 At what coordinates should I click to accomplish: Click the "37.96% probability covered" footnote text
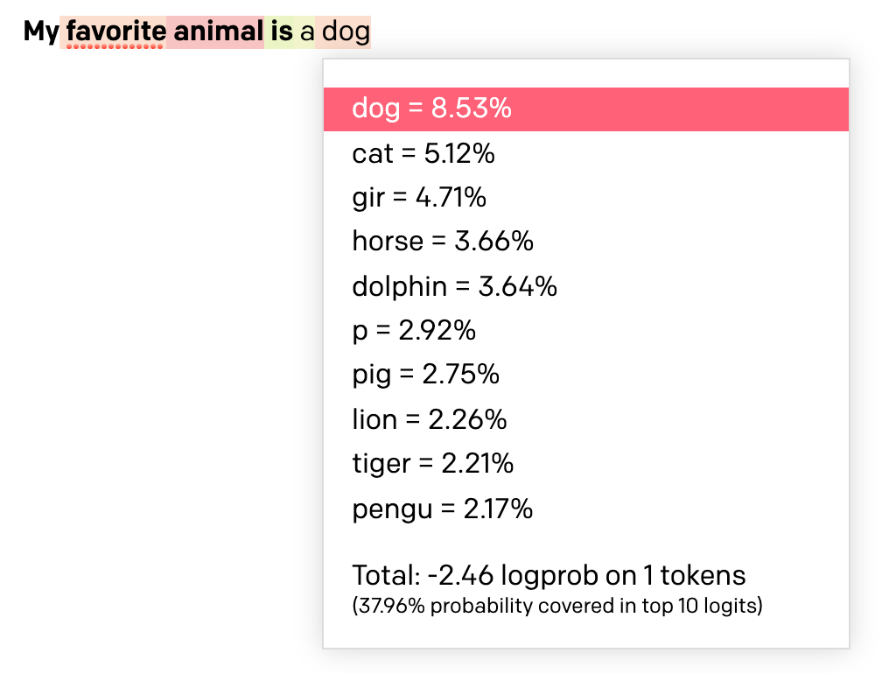click(x=557, y=606)
